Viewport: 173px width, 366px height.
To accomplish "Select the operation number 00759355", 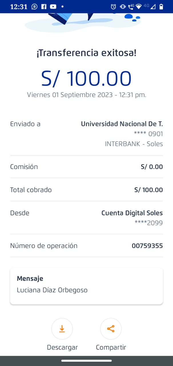I will click(147, 246).
